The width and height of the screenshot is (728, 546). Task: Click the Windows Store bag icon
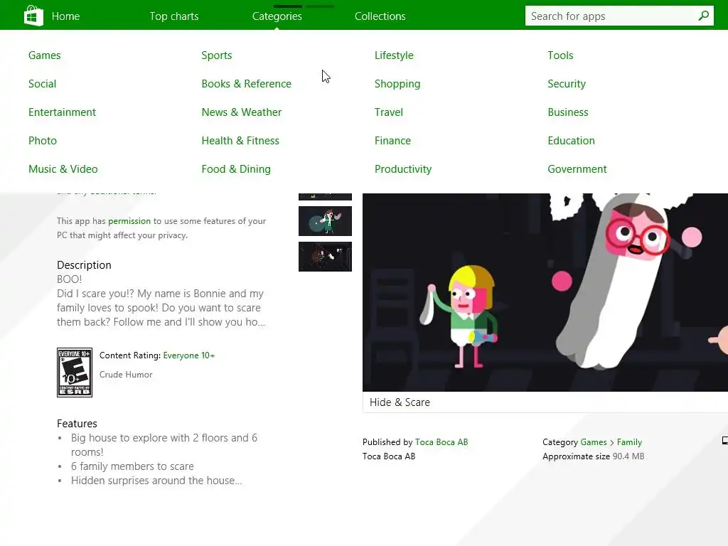(33, 16)
